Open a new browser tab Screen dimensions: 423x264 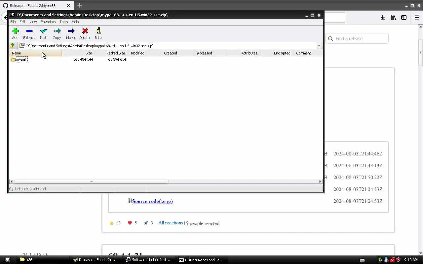(80, 5)
